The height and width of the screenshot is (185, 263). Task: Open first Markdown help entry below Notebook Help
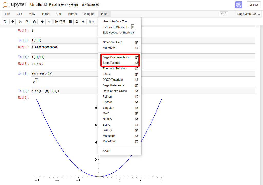(x=120, y=48)
